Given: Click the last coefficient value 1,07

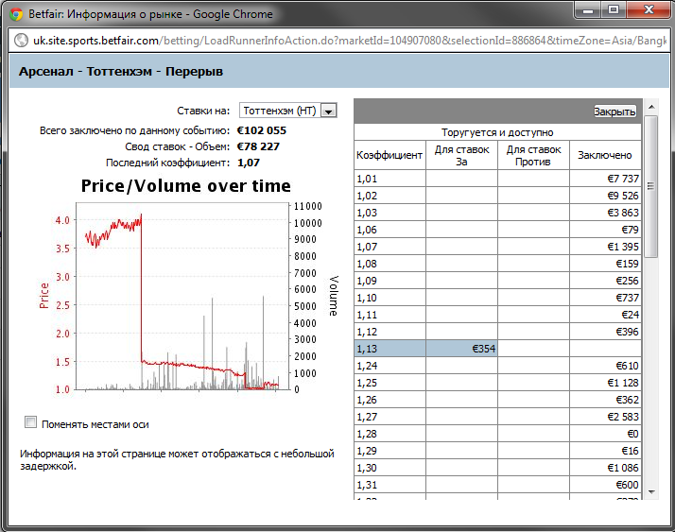Looking at the screenshot, I should [249, 163].
